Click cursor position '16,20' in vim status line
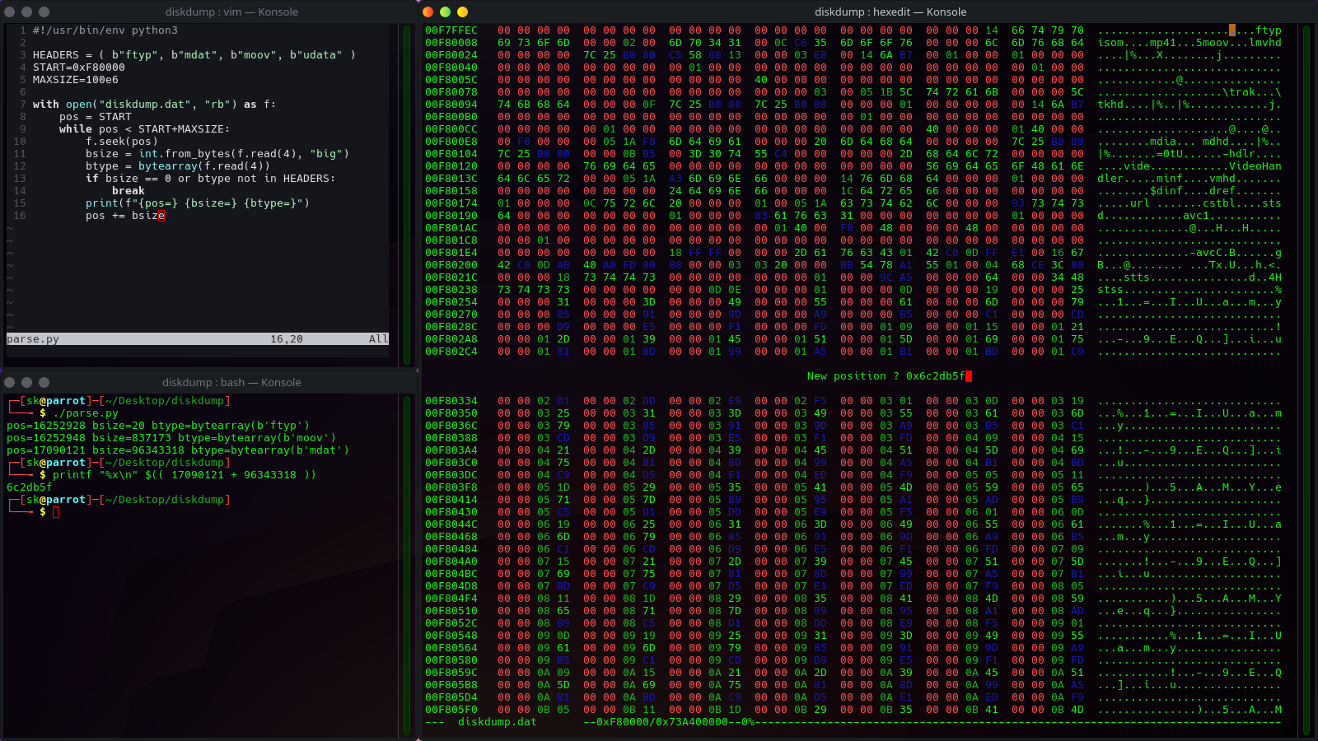1318x741 pixels. [287, 339]
